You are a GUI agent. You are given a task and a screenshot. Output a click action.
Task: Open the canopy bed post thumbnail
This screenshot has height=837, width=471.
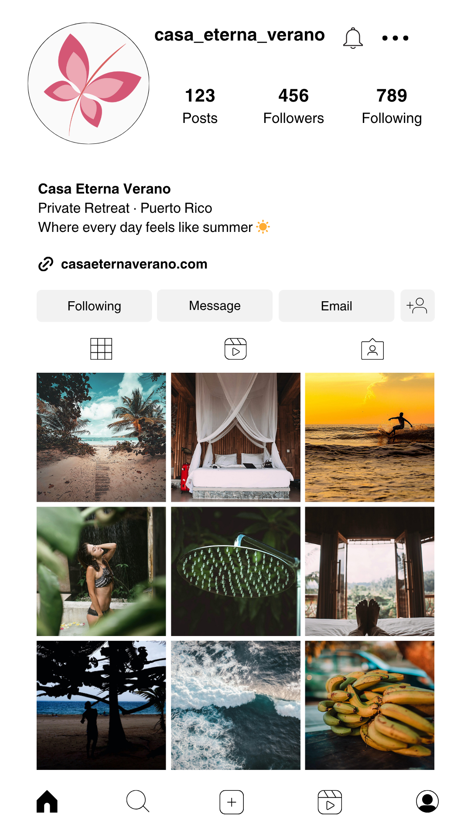235,437
